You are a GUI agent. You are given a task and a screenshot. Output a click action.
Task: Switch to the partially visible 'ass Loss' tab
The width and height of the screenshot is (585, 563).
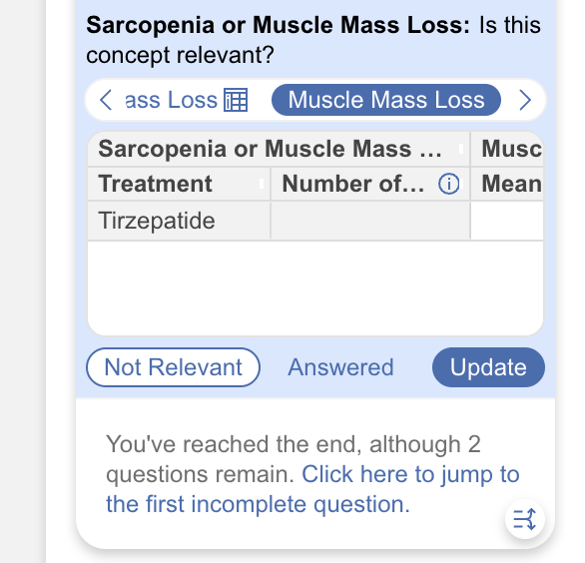click(171, 100)
